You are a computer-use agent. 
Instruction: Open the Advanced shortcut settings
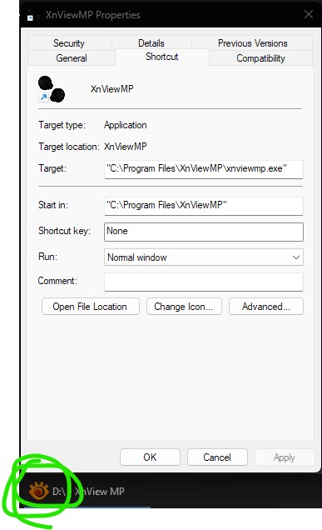tap(266, 307)
